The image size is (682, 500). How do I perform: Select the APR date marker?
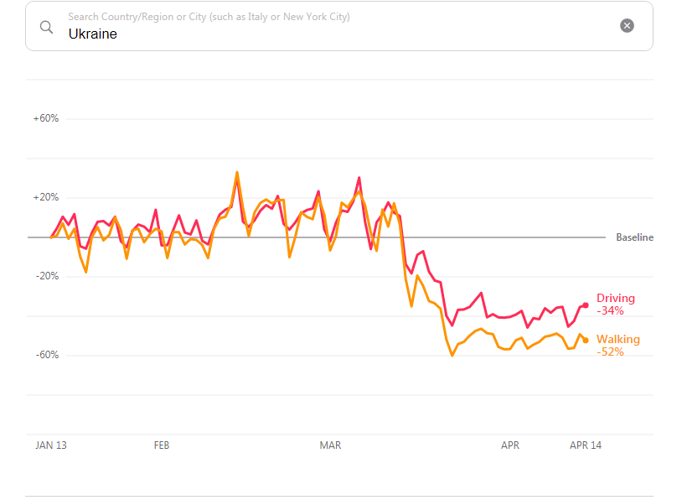click(x=510, y=445)
